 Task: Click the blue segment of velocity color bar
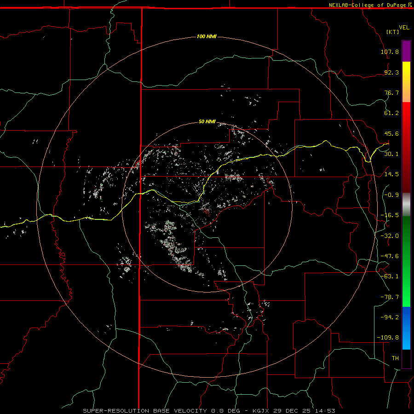tap(406, 328)
